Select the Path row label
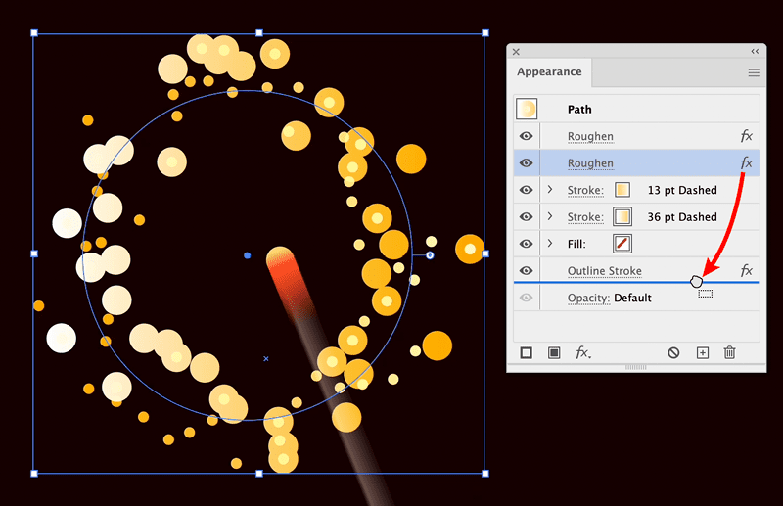 tap(579, 110)
